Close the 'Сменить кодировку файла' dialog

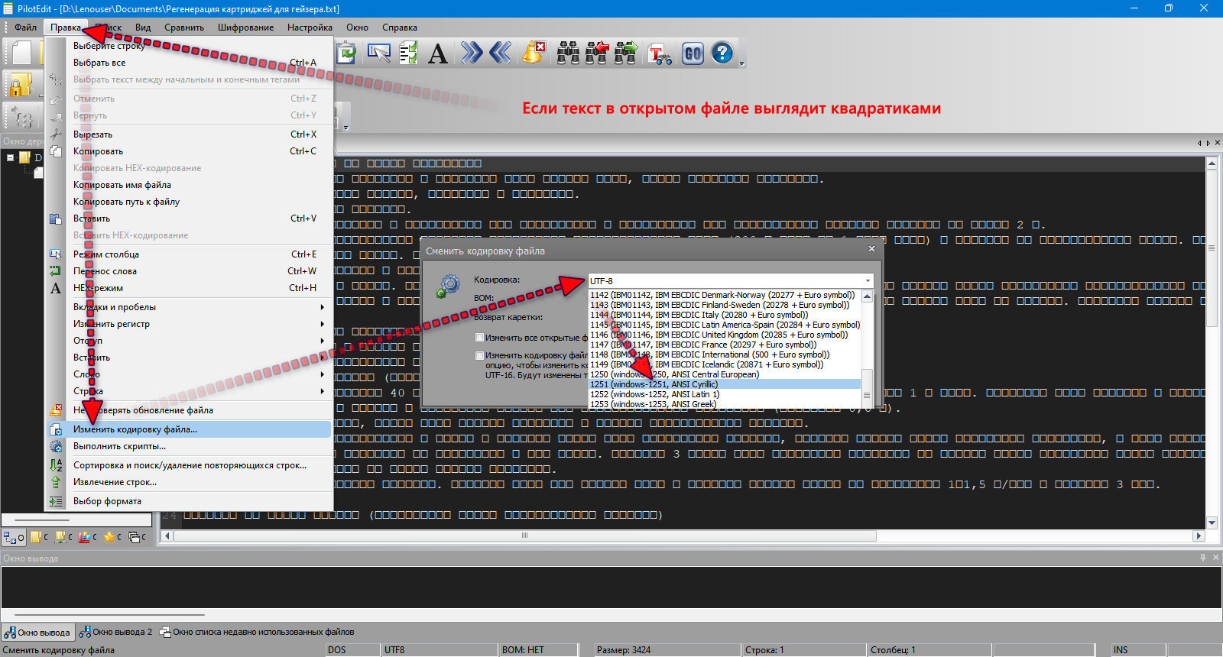coord(871,249)
